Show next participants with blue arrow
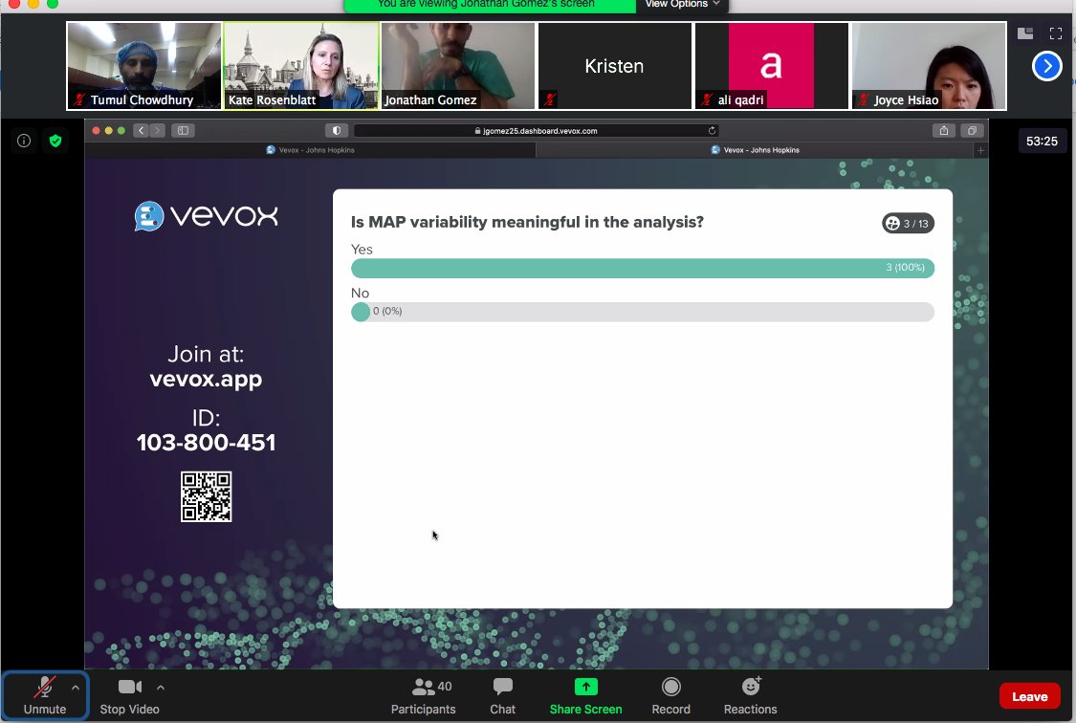The height and width of the screenshot is (723, 1076). click(x=1046, y=67)
